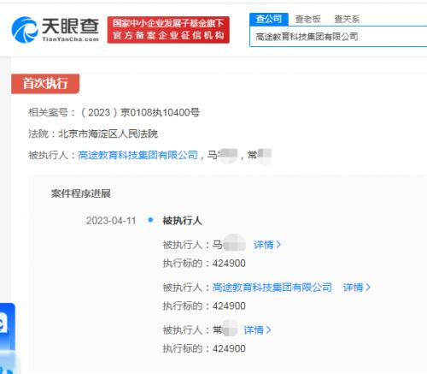This screenshot has height=374, width=427.
Task: Switch to the 查关系 tab
Action: point(347,19)
